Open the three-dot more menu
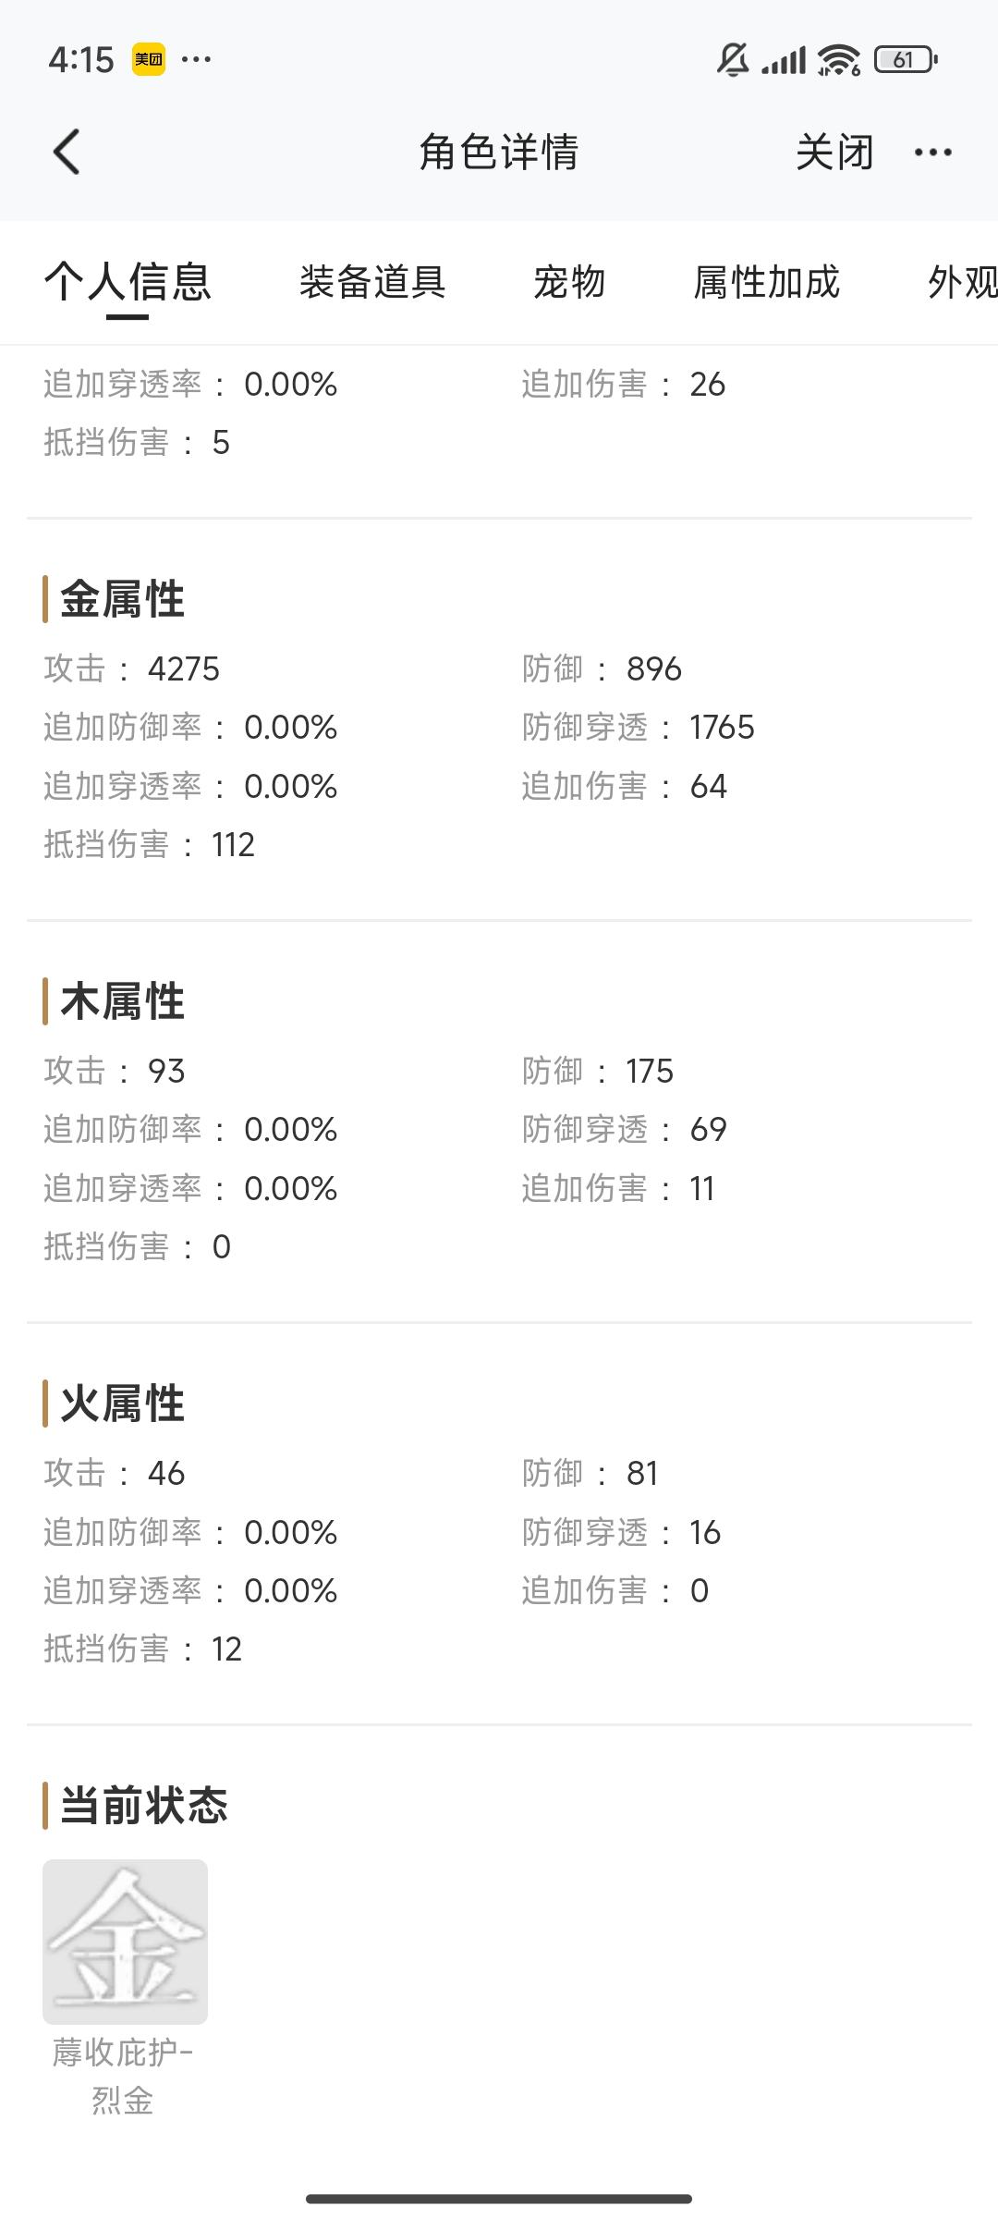998x2219 pixels. (932, 153)
